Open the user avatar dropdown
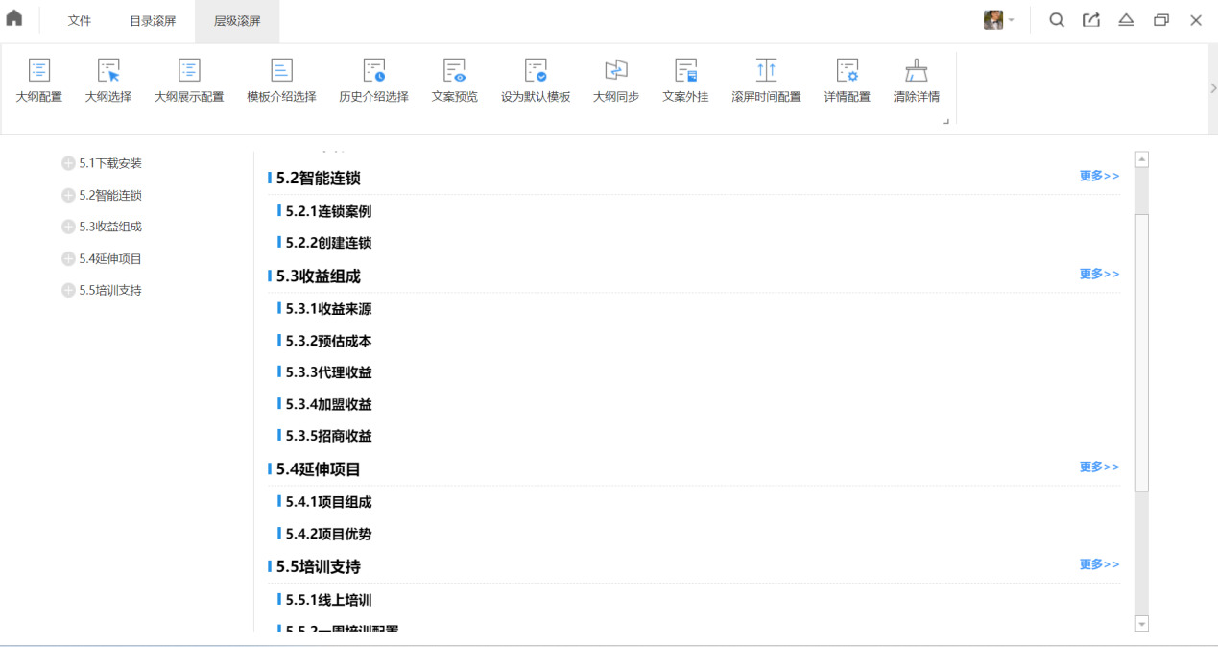 pyautogui.click(x=999, y=20)
